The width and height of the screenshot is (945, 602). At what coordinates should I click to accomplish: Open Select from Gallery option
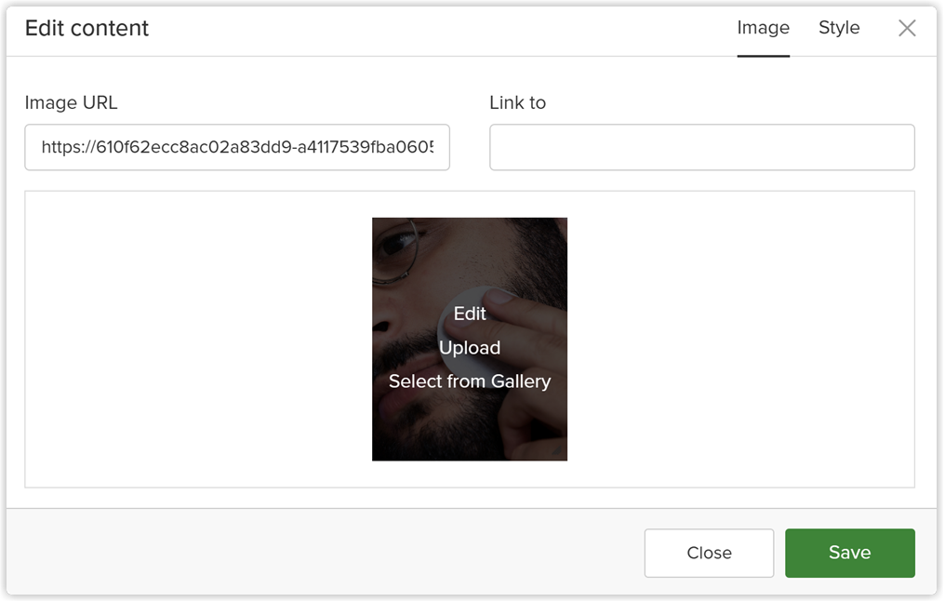(x=470, y=381)
